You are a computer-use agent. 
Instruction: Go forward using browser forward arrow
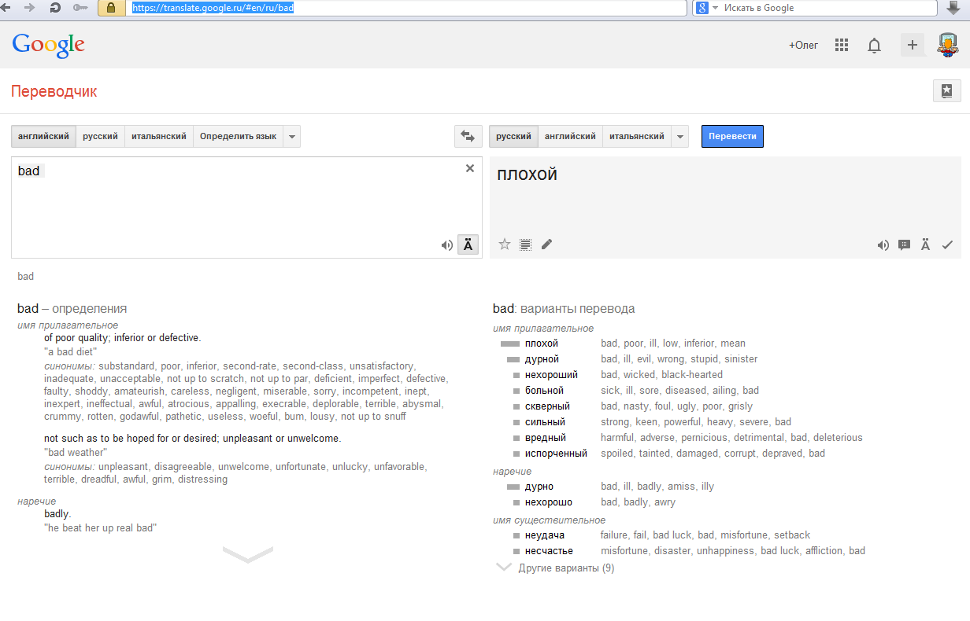[x=30, y=7]
